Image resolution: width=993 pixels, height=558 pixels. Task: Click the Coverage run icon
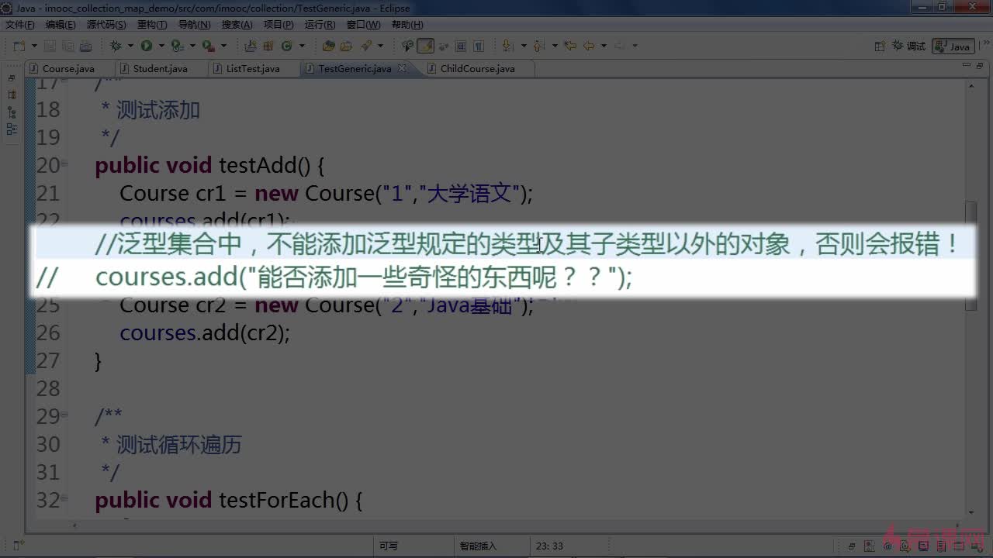click(x=177, y=46)
